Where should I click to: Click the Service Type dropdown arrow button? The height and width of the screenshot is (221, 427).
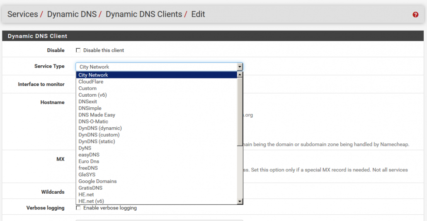click(x=240, y=67)
